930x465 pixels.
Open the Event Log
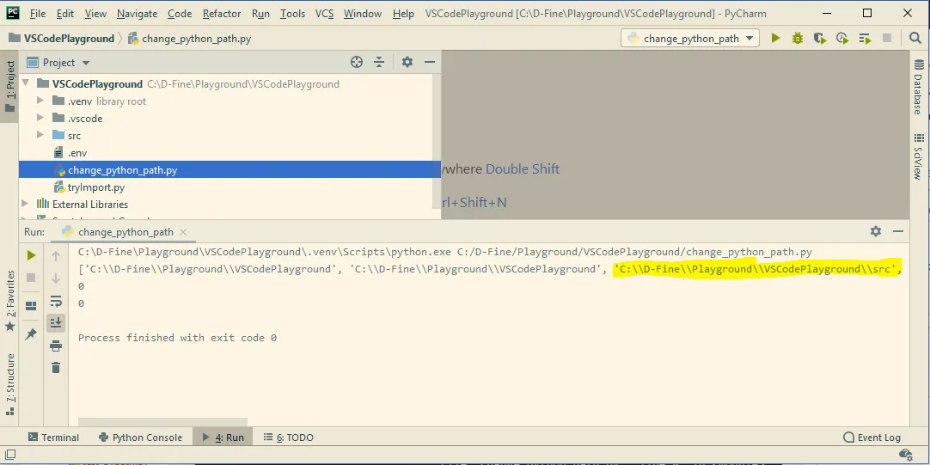(872, 437)
